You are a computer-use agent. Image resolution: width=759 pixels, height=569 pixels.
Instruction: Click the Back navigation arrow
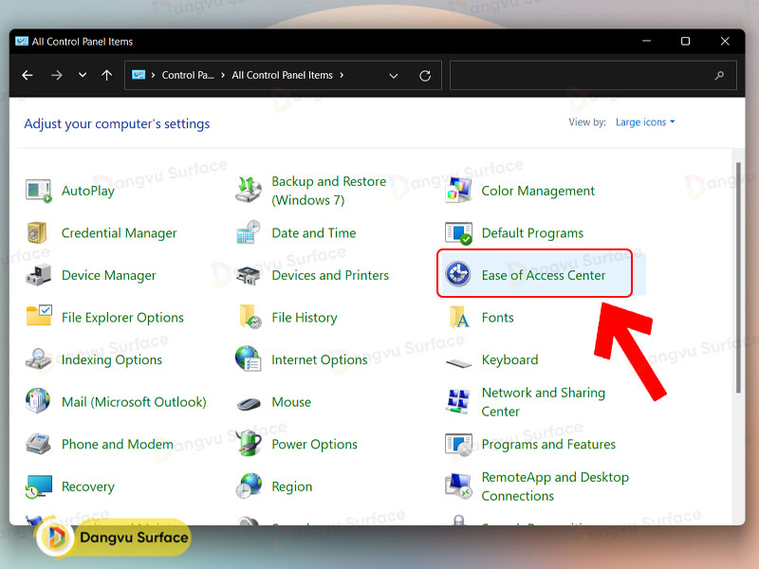tap(28, 76)
